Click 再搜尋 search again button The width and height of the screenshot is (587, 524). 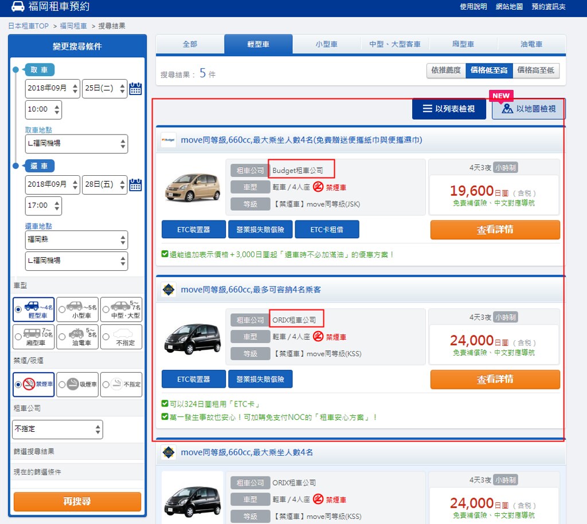pos(77,501)
